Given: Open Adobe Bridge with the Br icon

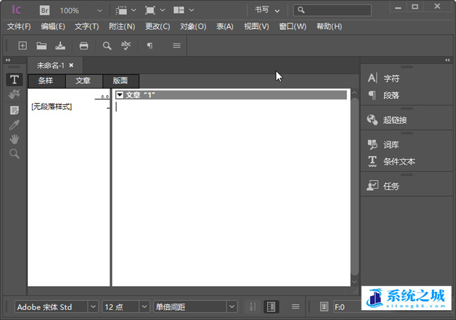Looking at the screenshot, I should coord(44,10).
